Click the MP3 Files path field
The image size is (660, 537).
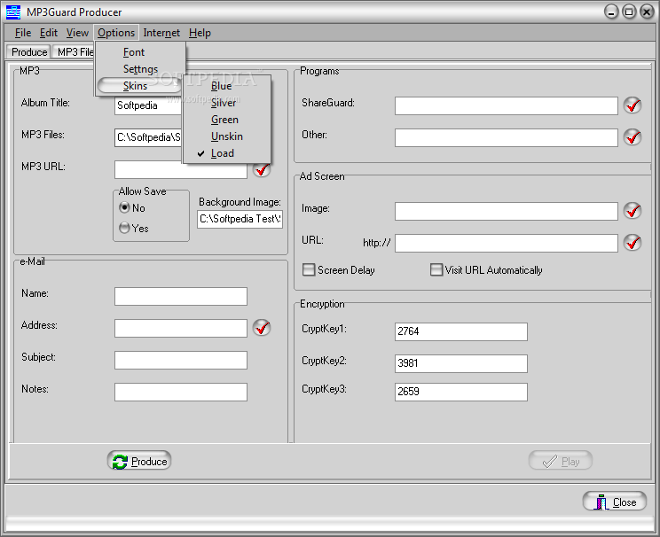148,137
